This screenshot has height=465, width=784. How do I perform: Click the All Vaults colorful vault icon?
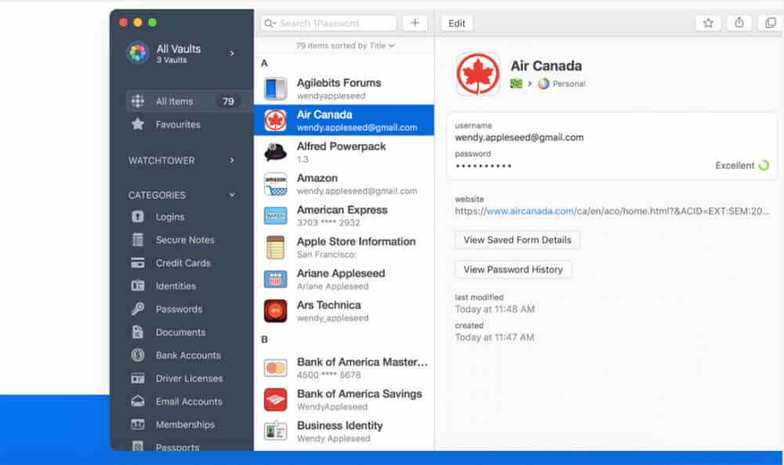137,52
